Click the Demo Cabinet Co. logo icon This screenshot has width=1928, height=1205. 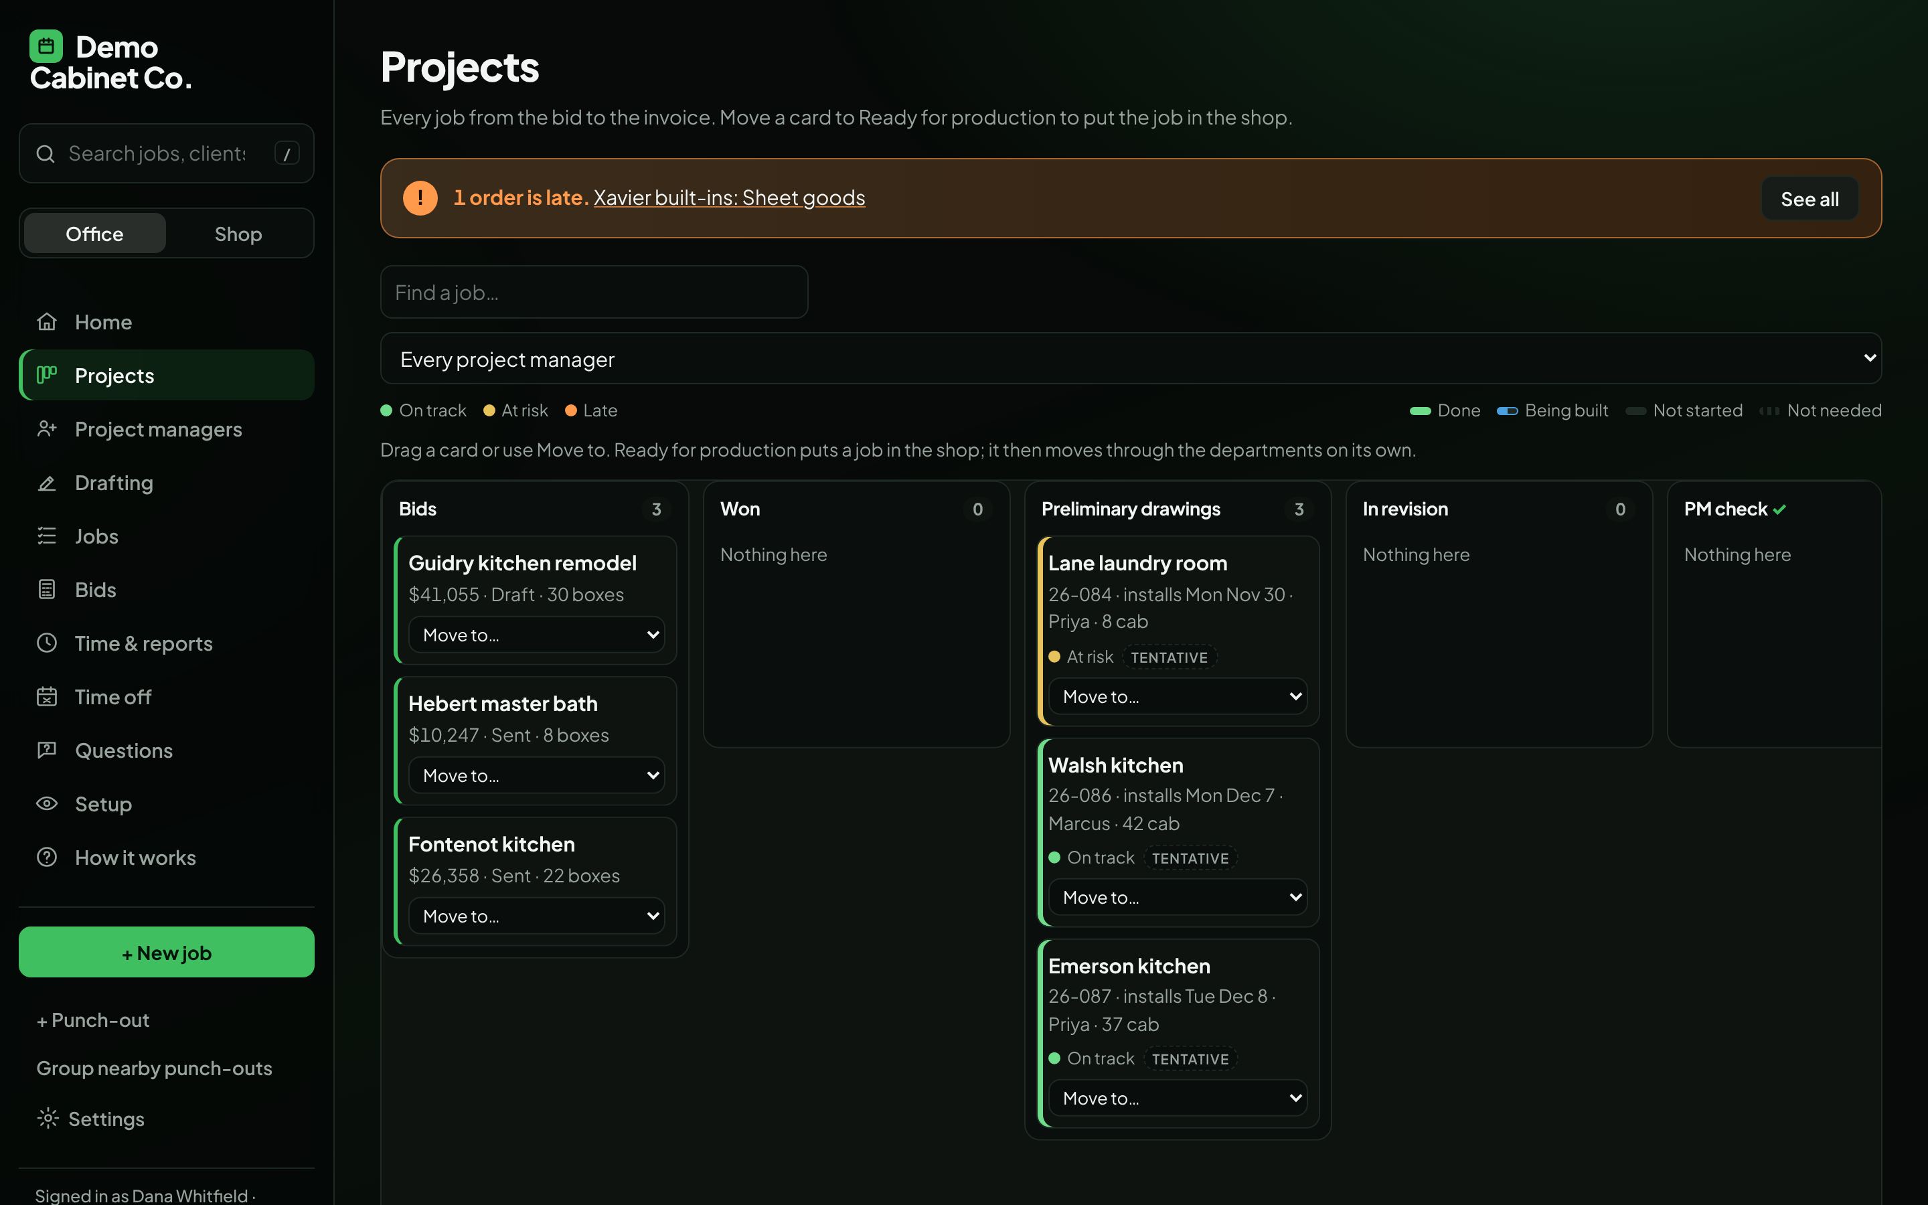tap(46, 46)
